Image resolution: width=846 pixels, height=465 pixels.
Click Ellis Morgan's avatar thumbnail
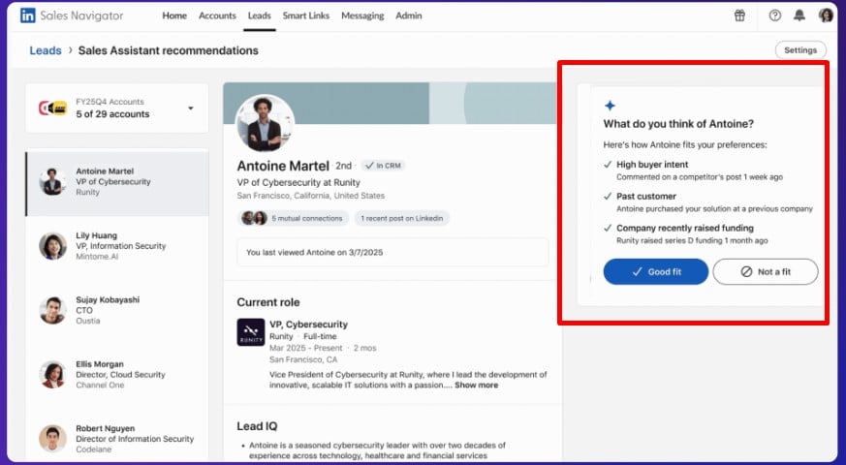pyautogui.click(x=53, y=374)
